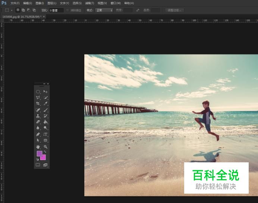Select the Hand tool

point(38,147)
